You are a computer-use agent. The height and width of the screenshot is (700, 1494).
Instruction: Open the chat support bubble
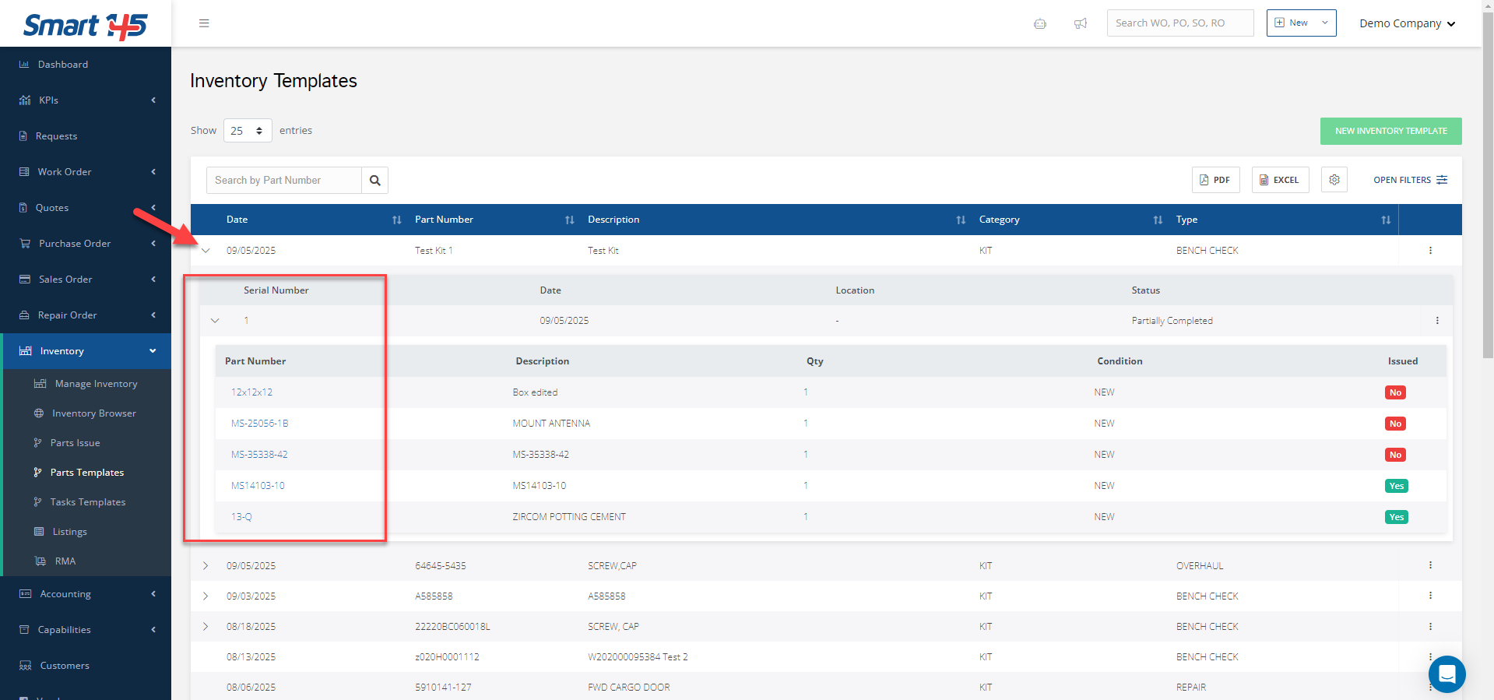point(1447,674)
